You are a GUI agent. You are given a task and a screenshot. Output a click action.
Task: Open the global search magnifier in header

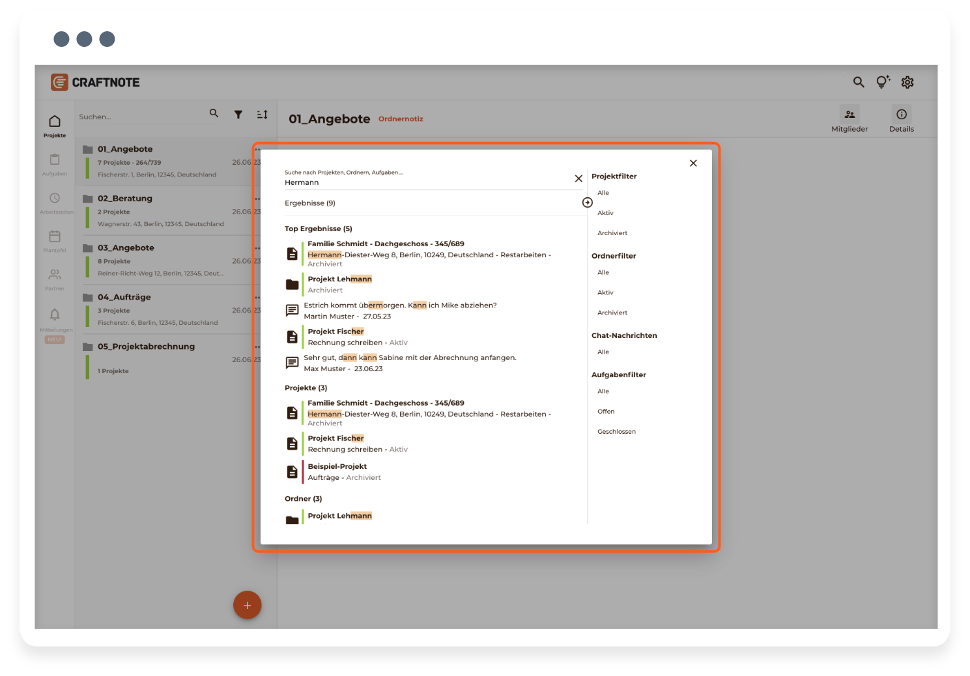coord(858,82)
